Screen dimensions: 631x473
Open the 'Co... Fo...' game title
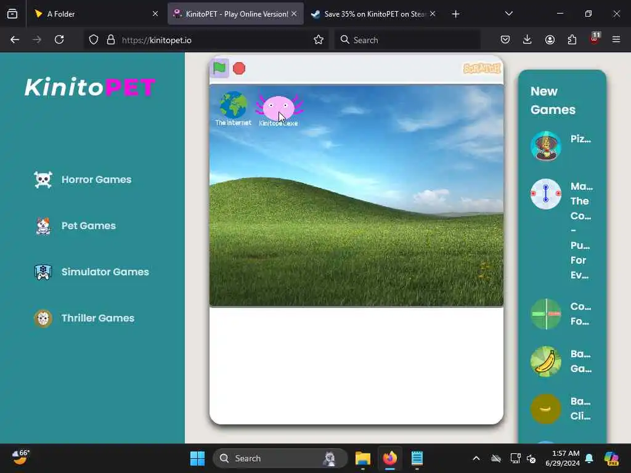click(x=580, y=313)
